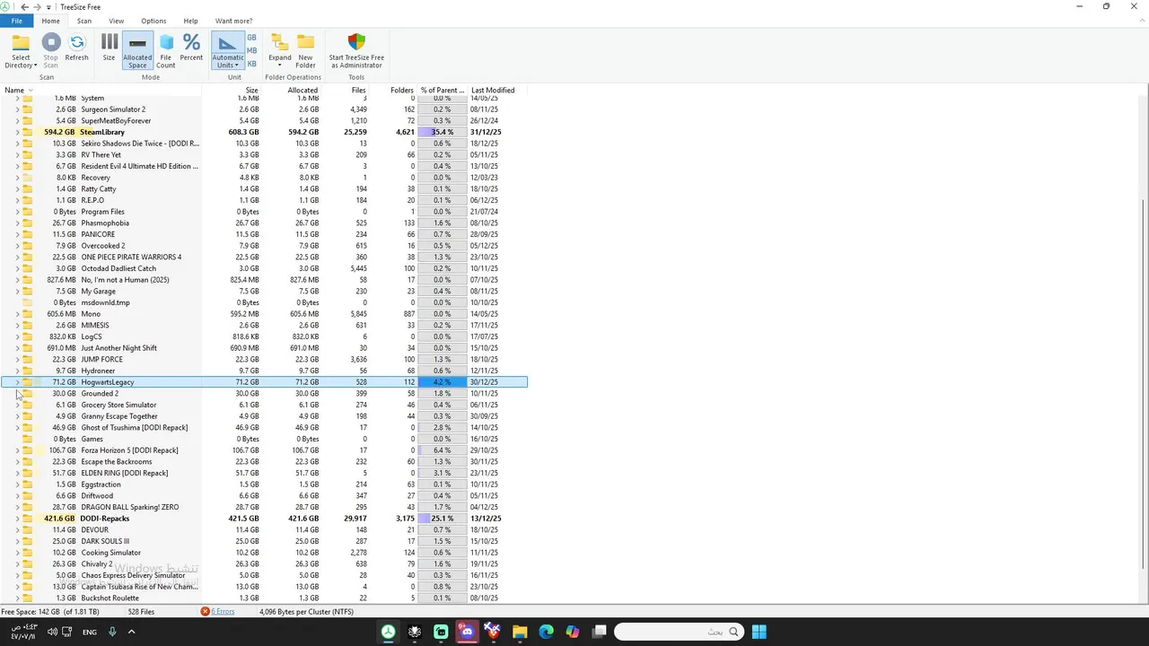Switch to the Scan ribbon tab
Viewport: 1149px width, 646px height.
click(83, 21)
